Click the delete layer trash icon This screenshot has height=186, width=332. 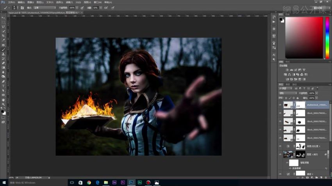326,177
